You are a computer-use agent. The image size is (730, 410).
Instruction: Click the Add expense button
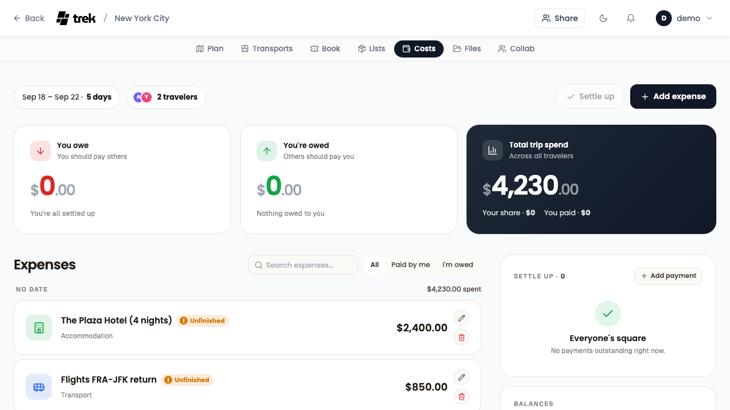click(x=673, y=97)
